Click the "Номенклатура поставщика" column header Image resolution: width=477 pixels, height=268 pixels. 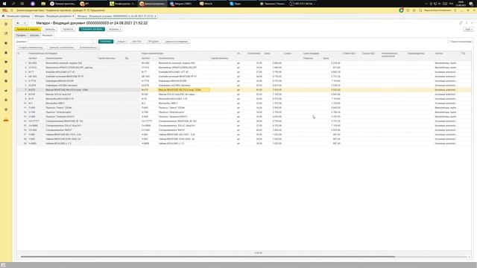click(x=43, y=53)
